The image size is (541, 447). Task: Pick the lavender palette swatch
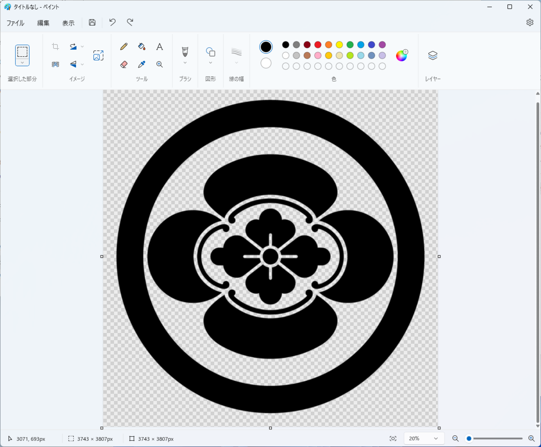(x=382, y=55)
